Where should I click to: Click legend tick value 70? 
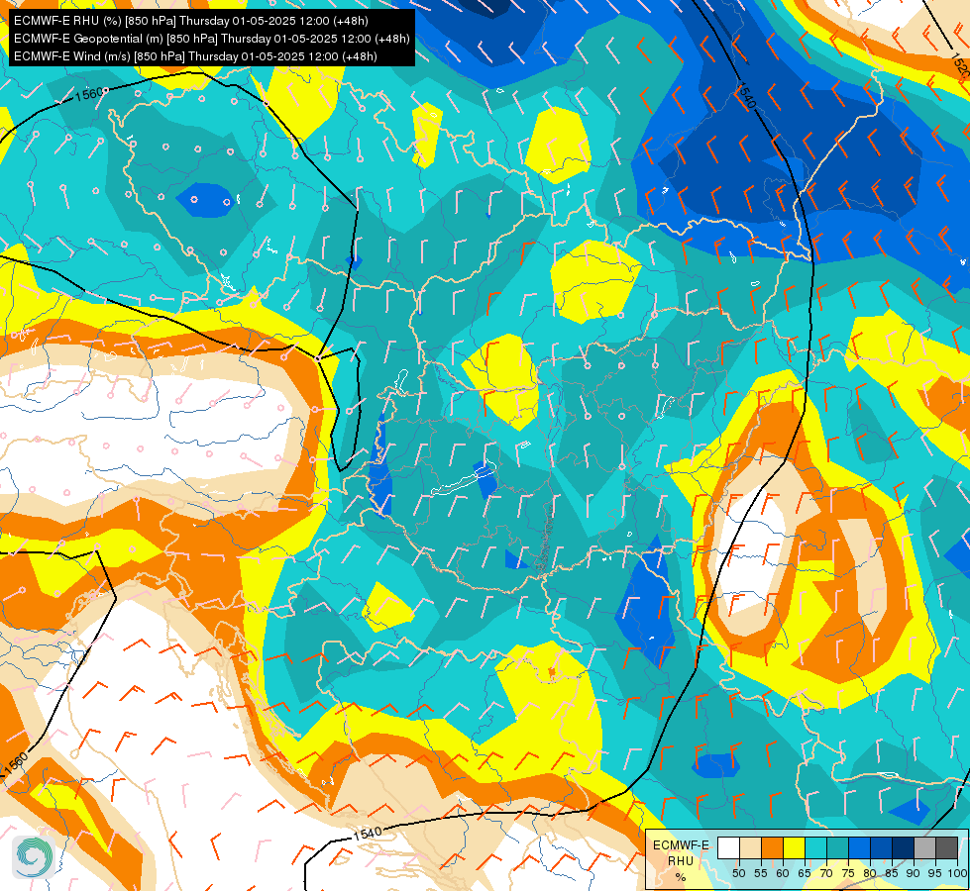point(826,873)
